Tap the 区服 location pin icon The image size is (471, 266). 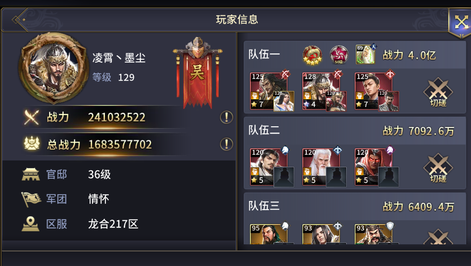[31, 224]
